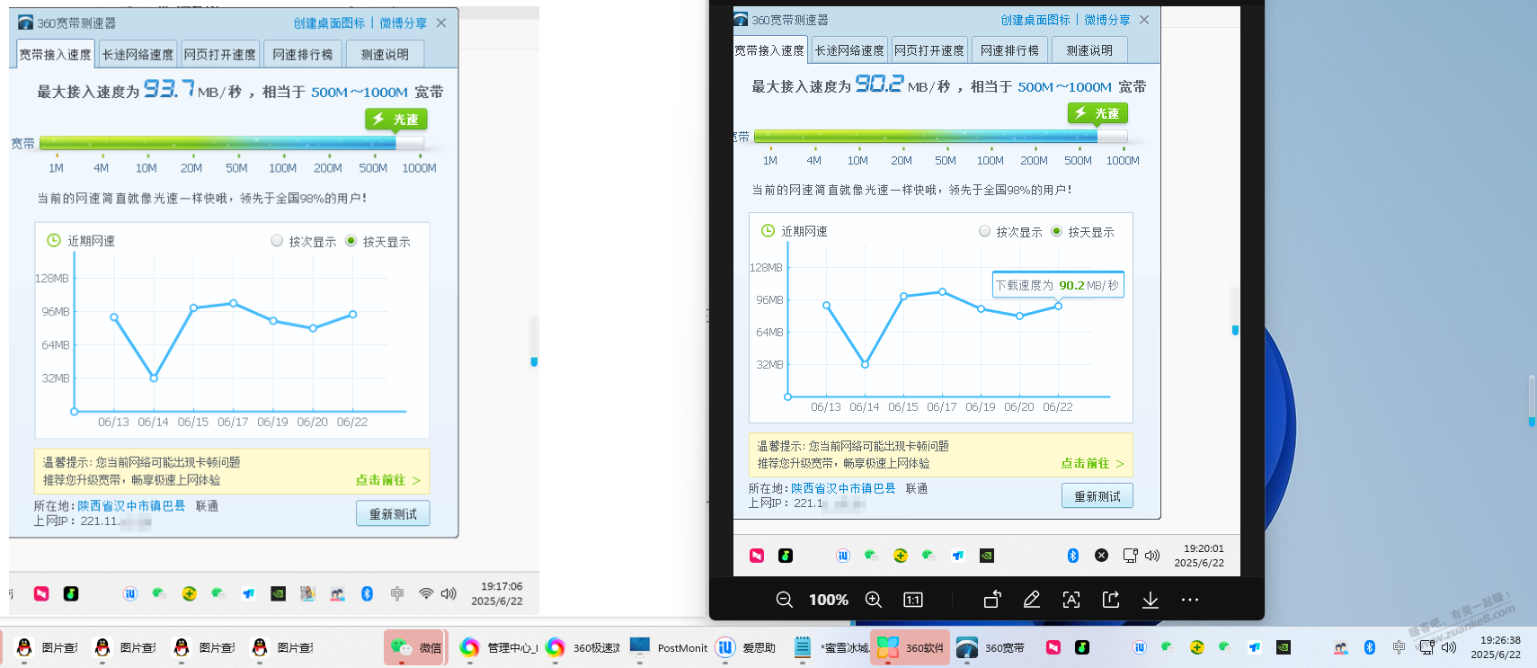Click green 360 plus icon in the 19:17:06 tray

click(x=189, y=593)
